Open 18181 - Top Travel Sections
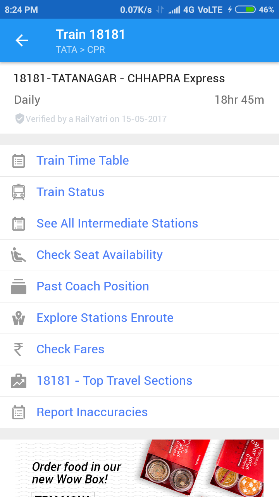Viewport: 279px width, 497px height. click(114, 381)
